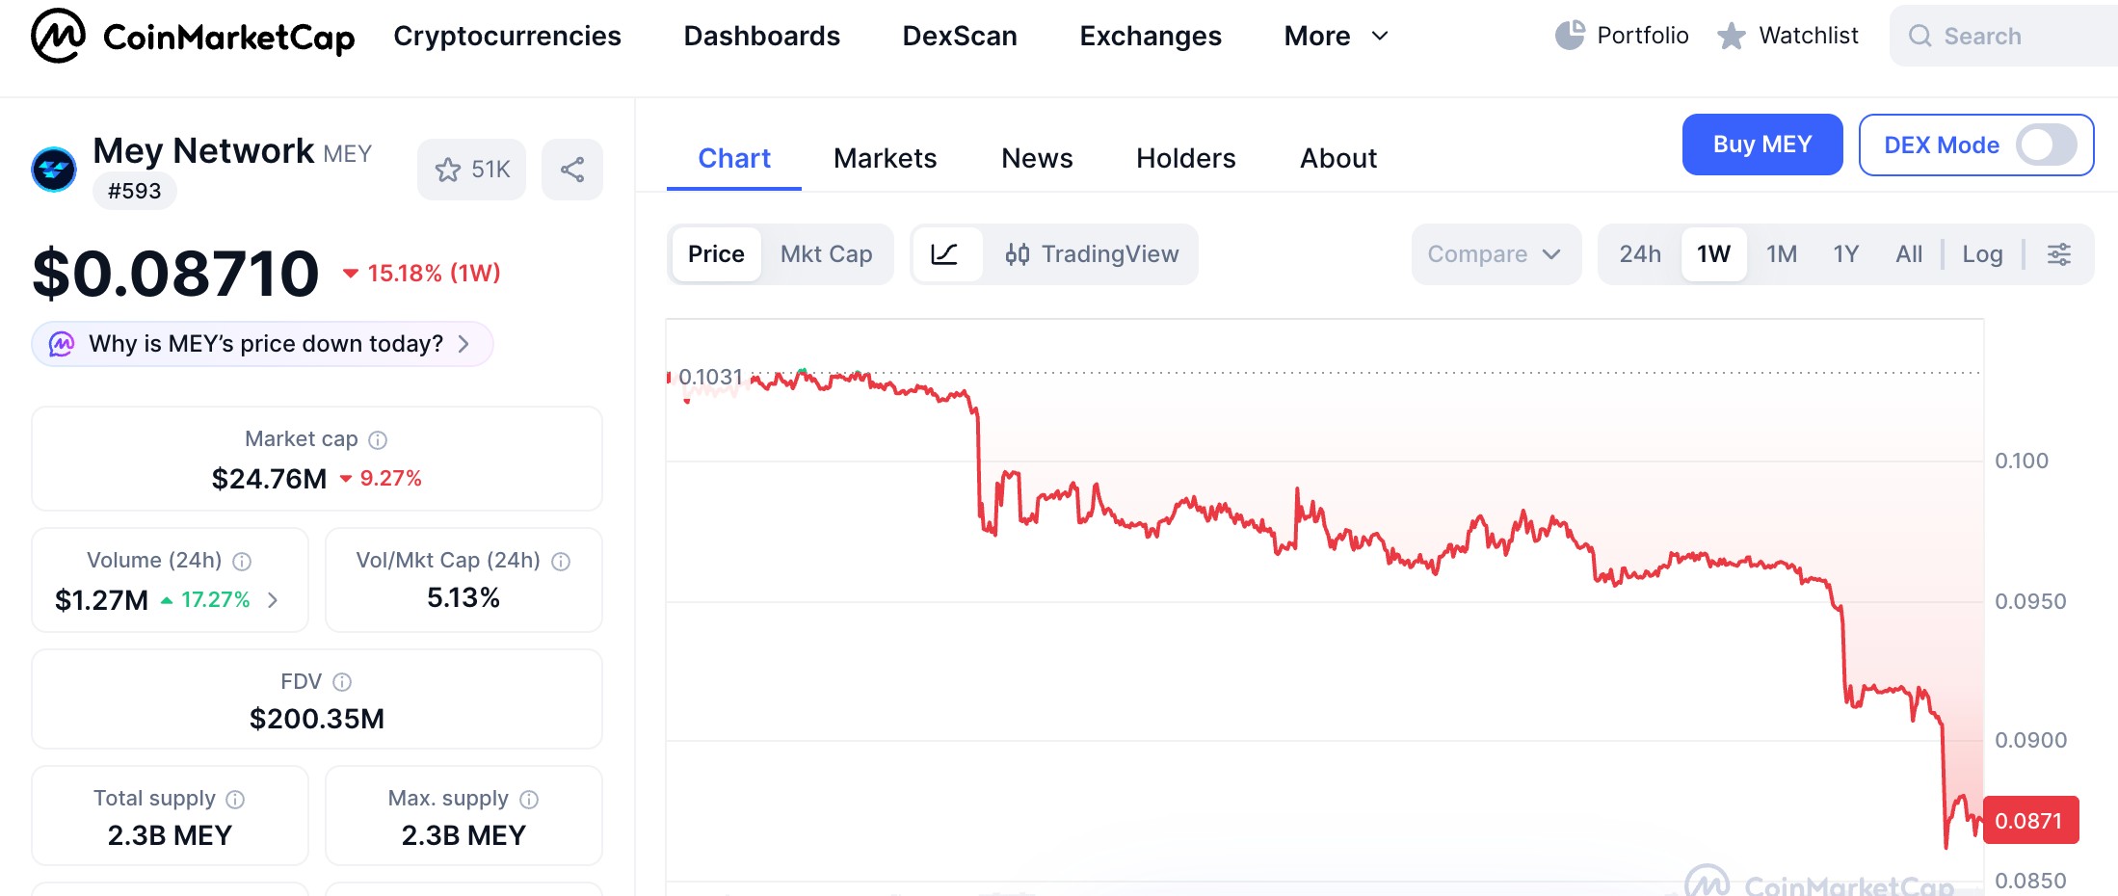
Task: Open the Holders tab
Action: [1185, 158]
